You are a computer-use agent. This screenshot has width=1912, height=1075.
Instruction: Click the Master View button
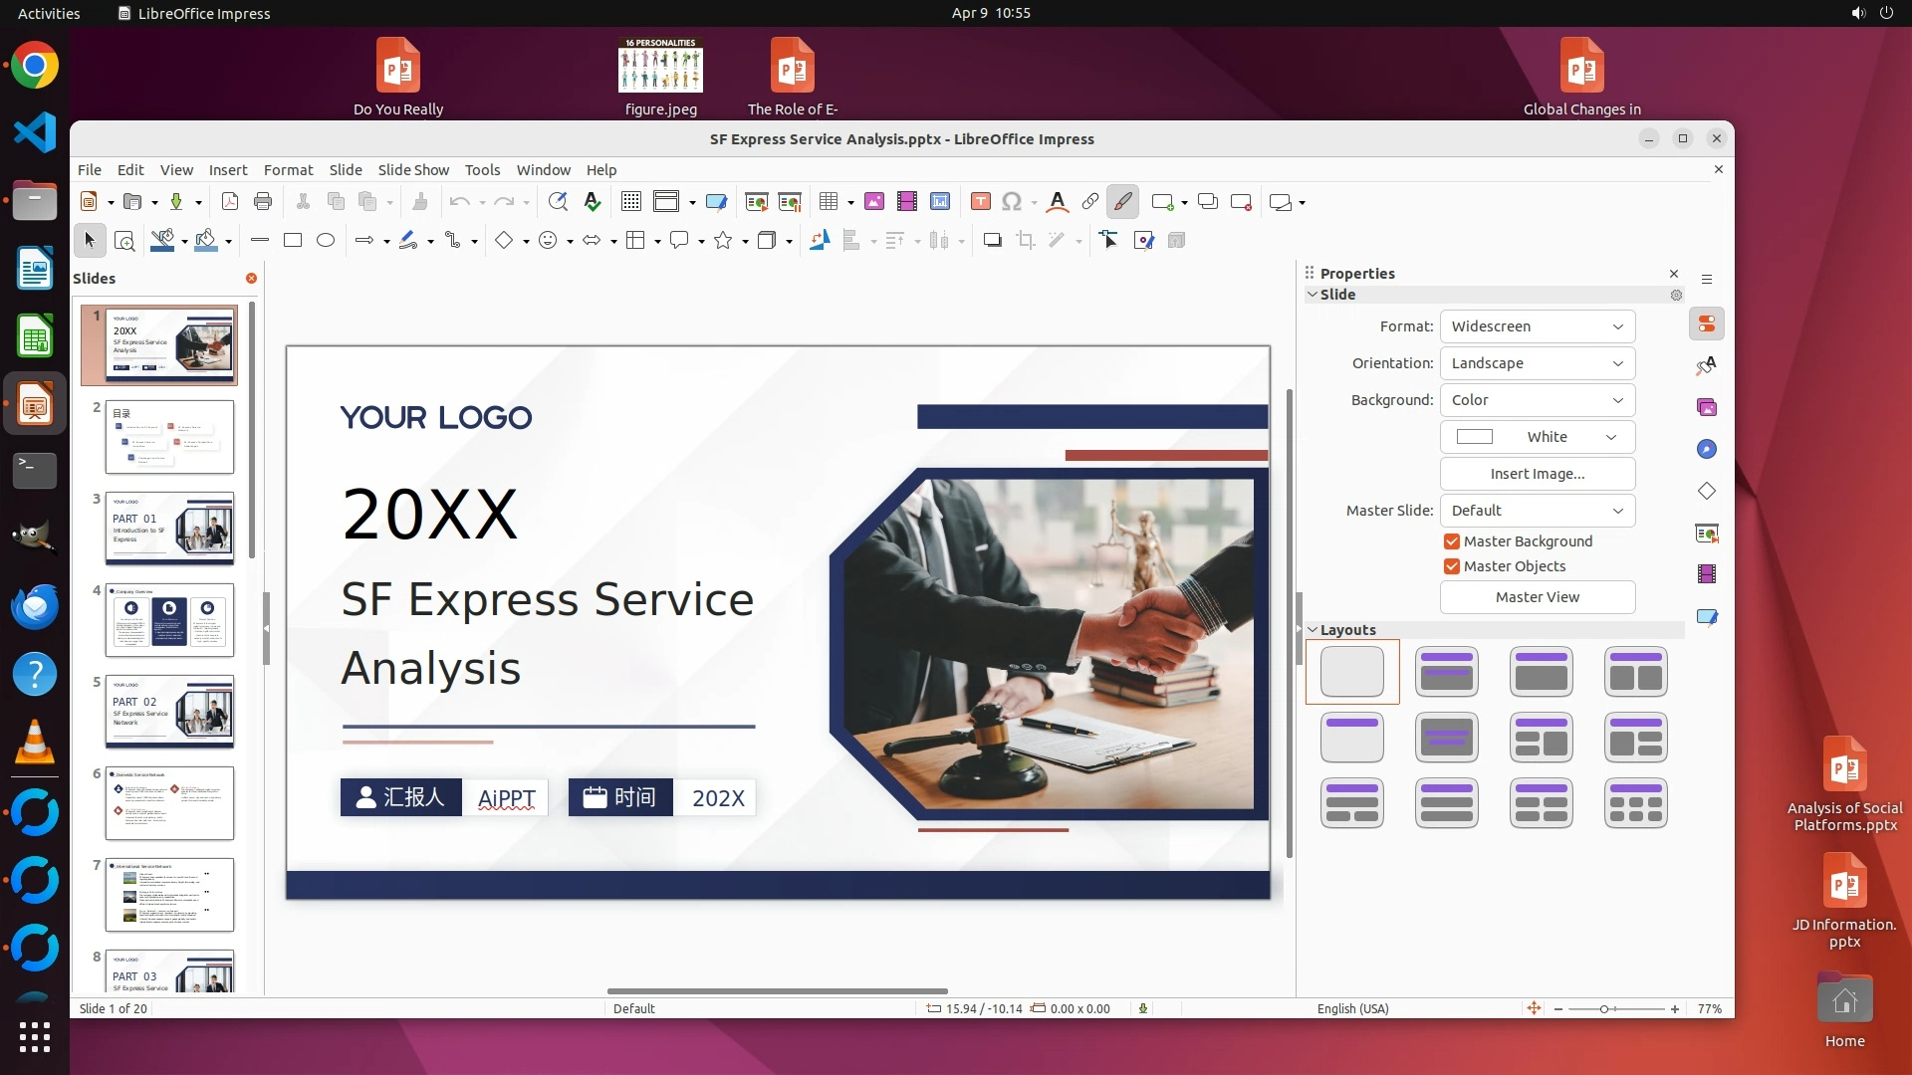1537,597
